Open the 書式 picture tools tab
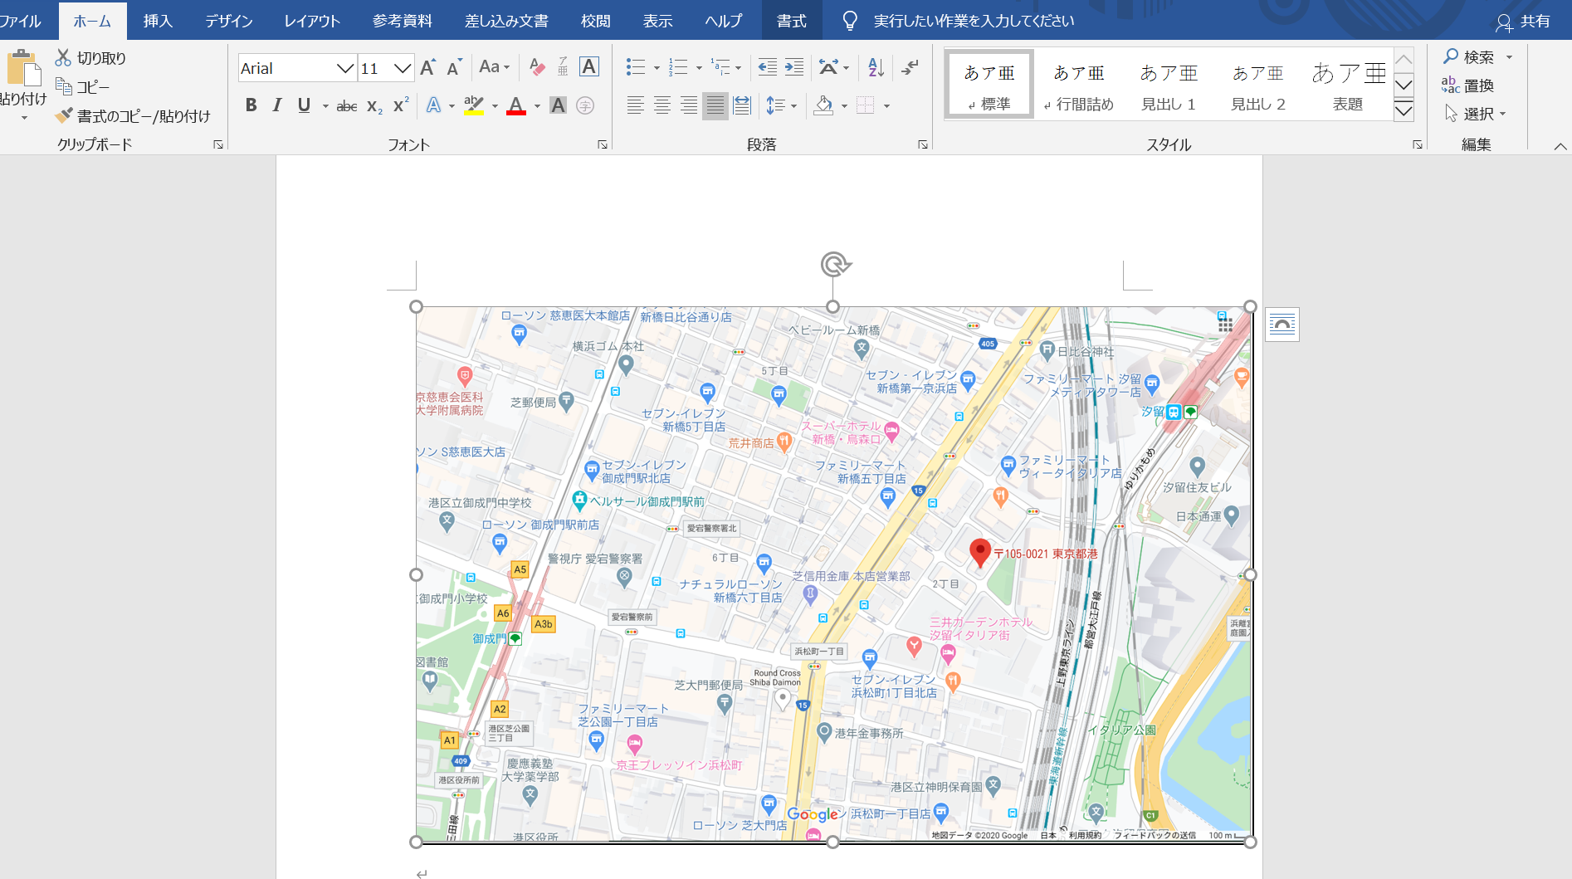 [x=791, y=21]
